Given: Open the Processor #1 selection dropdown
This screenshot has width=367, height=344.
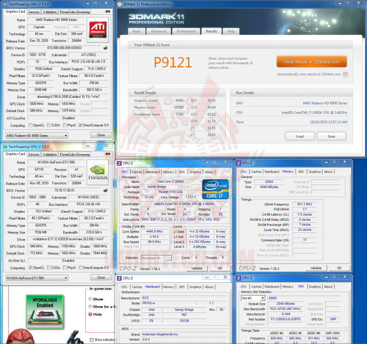Looking at the screenshot, I should click(x=156, y=258).
